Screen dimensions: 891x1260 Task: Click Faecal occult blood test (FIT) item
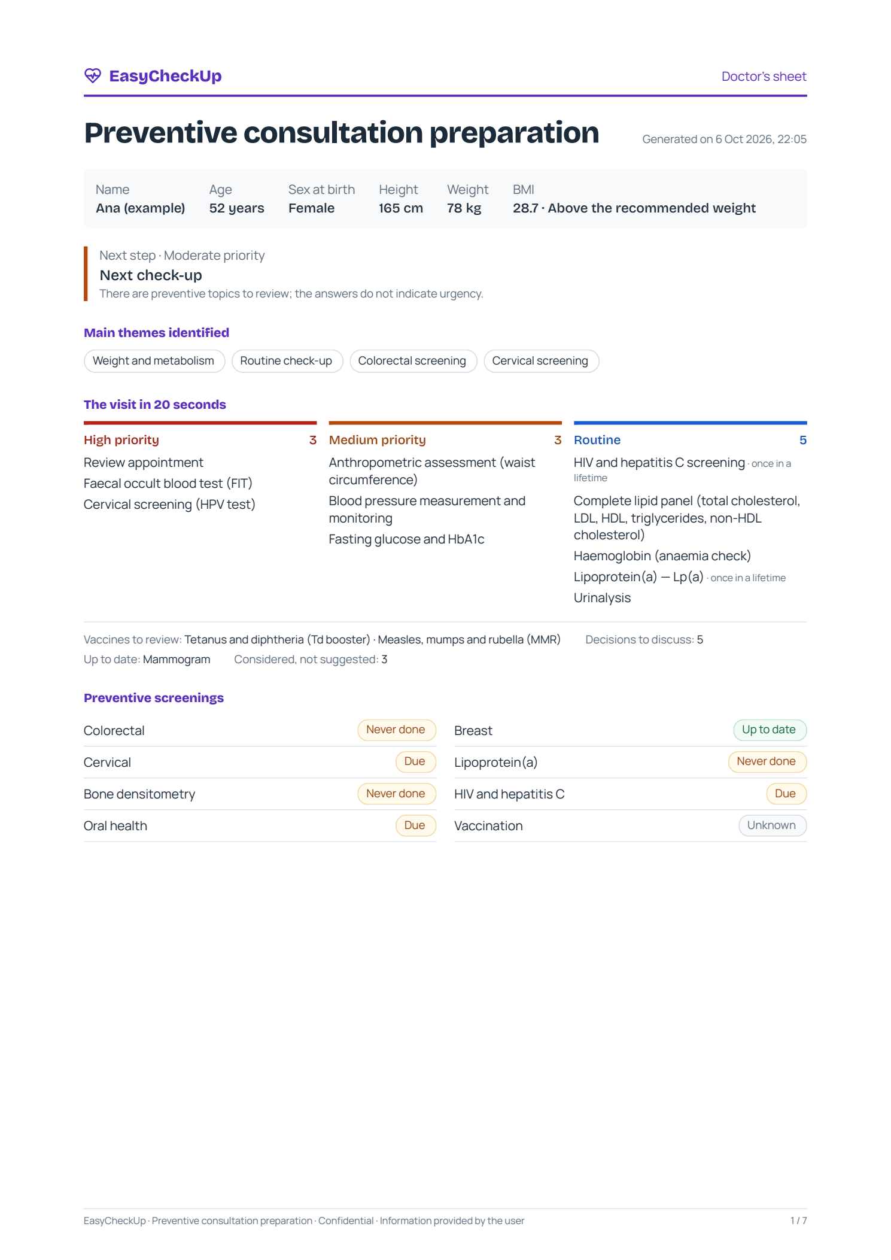click(168, 484)
